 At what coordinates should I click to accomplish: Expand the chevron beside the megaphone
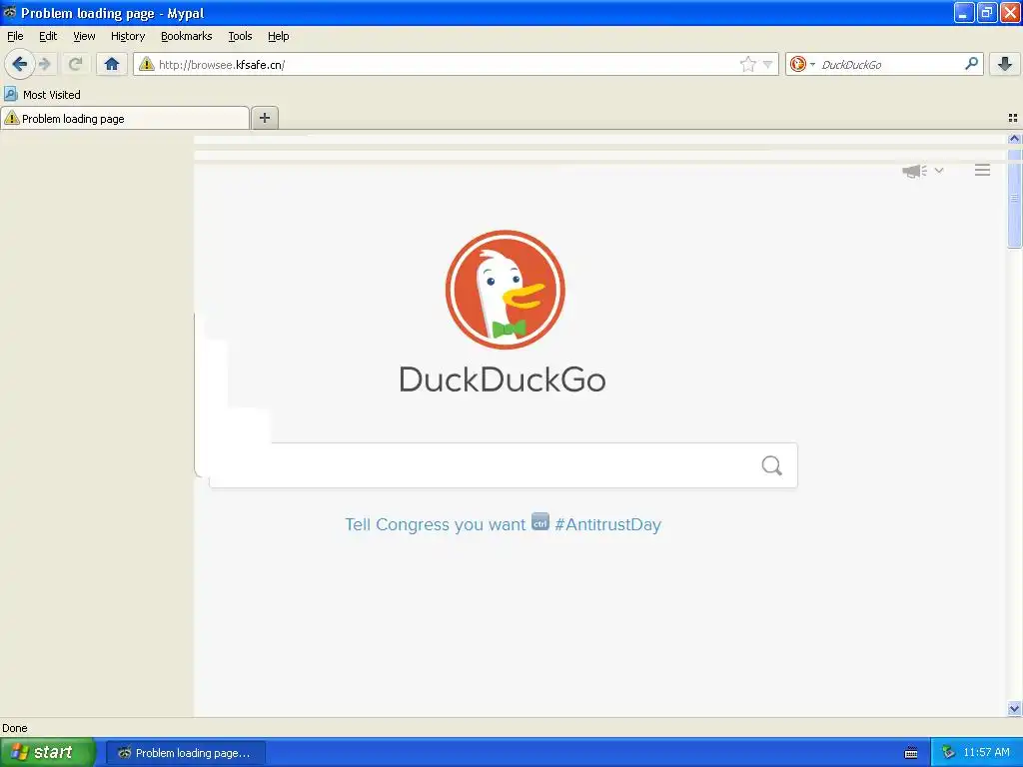[x=939, y=170]
